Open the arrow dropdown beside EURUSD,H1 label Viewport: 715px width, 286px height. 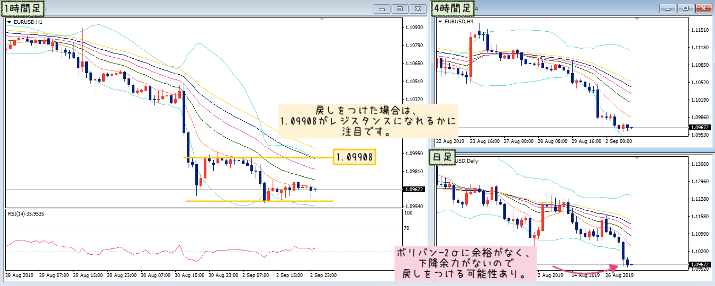(9, 22)
